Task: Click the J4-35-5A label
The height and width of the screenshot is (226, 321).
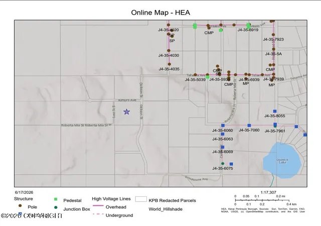Action: pyautogui.click(x=273, y=54)
